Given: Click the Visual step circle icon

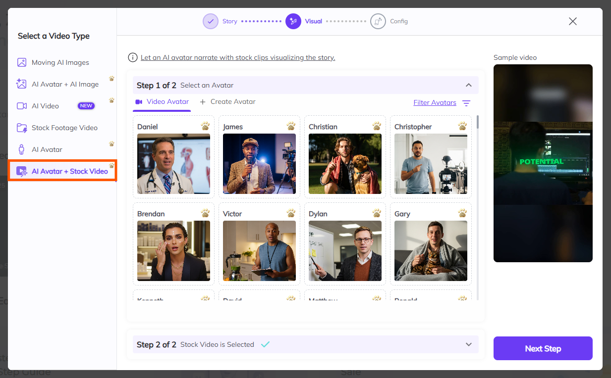Looking at the screenshot, I should [293, 21].
